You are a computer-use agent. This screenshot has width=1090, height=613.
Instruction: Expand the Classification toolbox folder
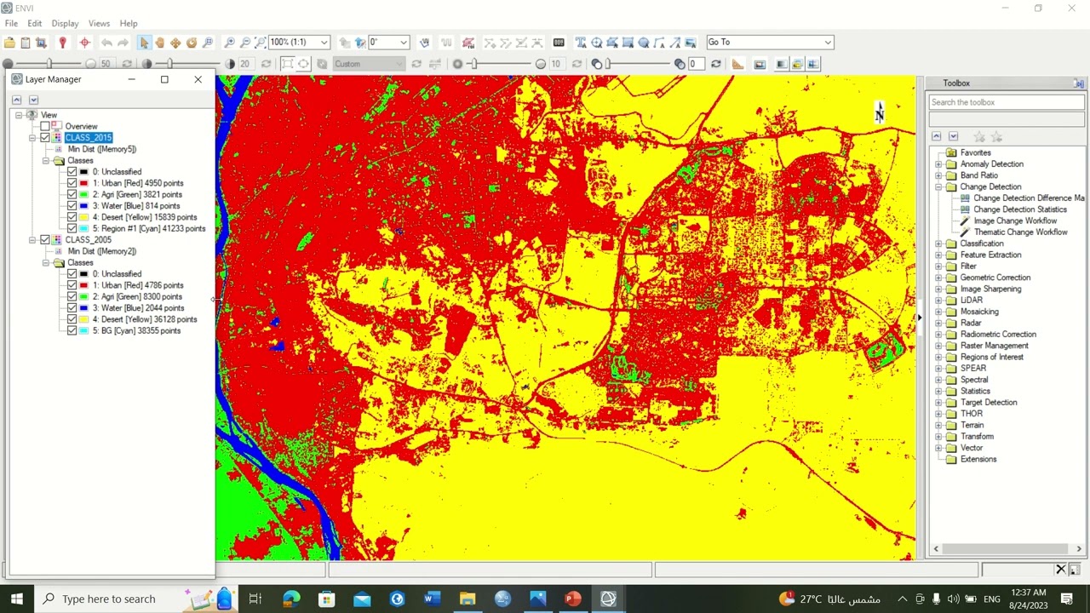click(938, 243)
